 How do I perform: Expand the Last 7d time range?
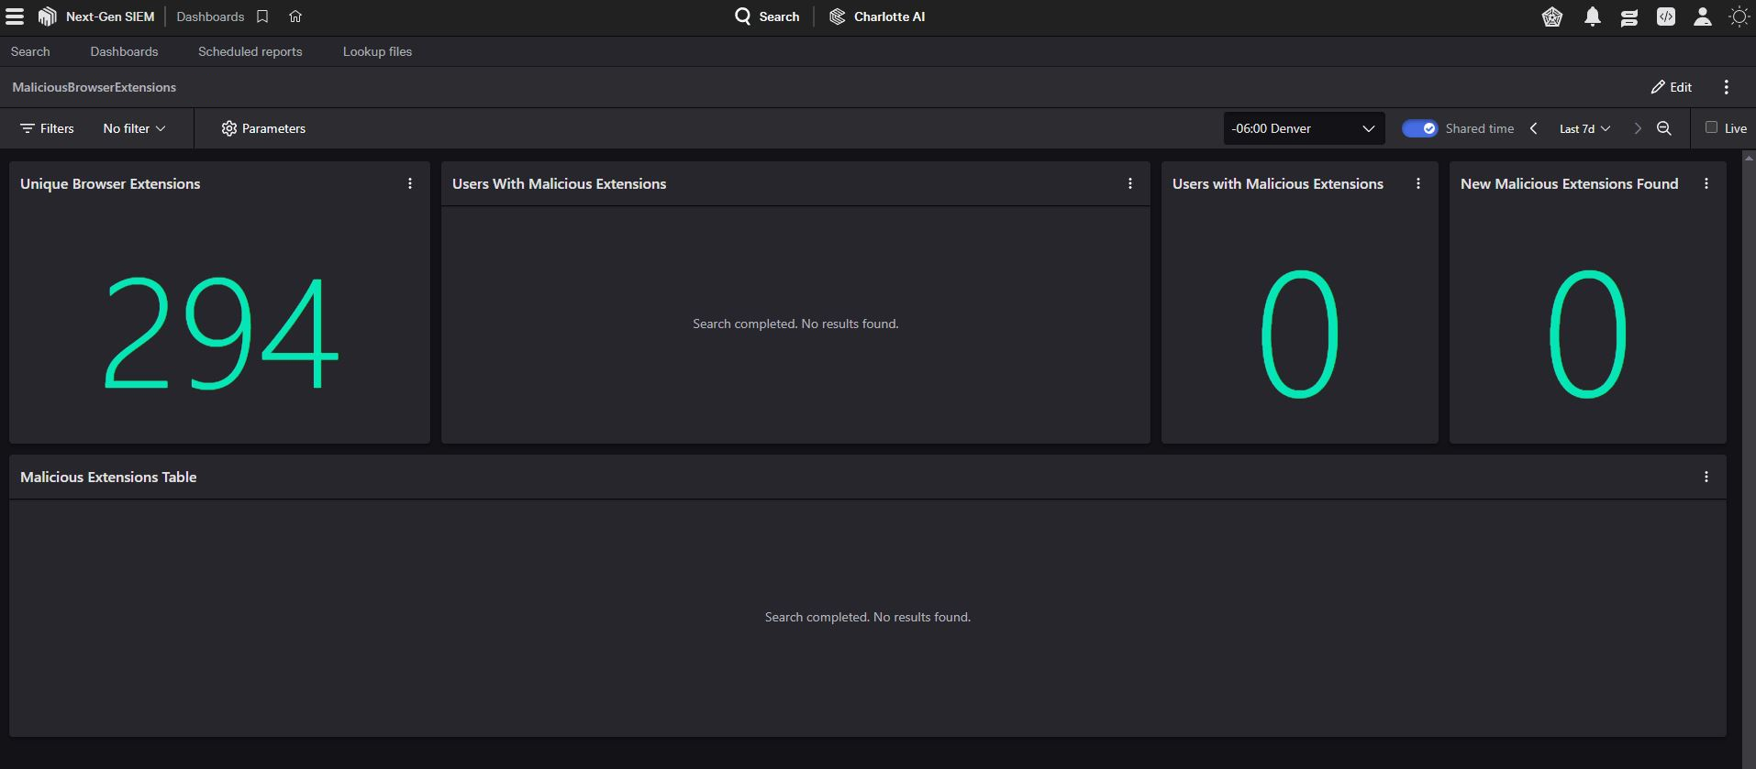pyautogui.click(x=1584, y=128)
